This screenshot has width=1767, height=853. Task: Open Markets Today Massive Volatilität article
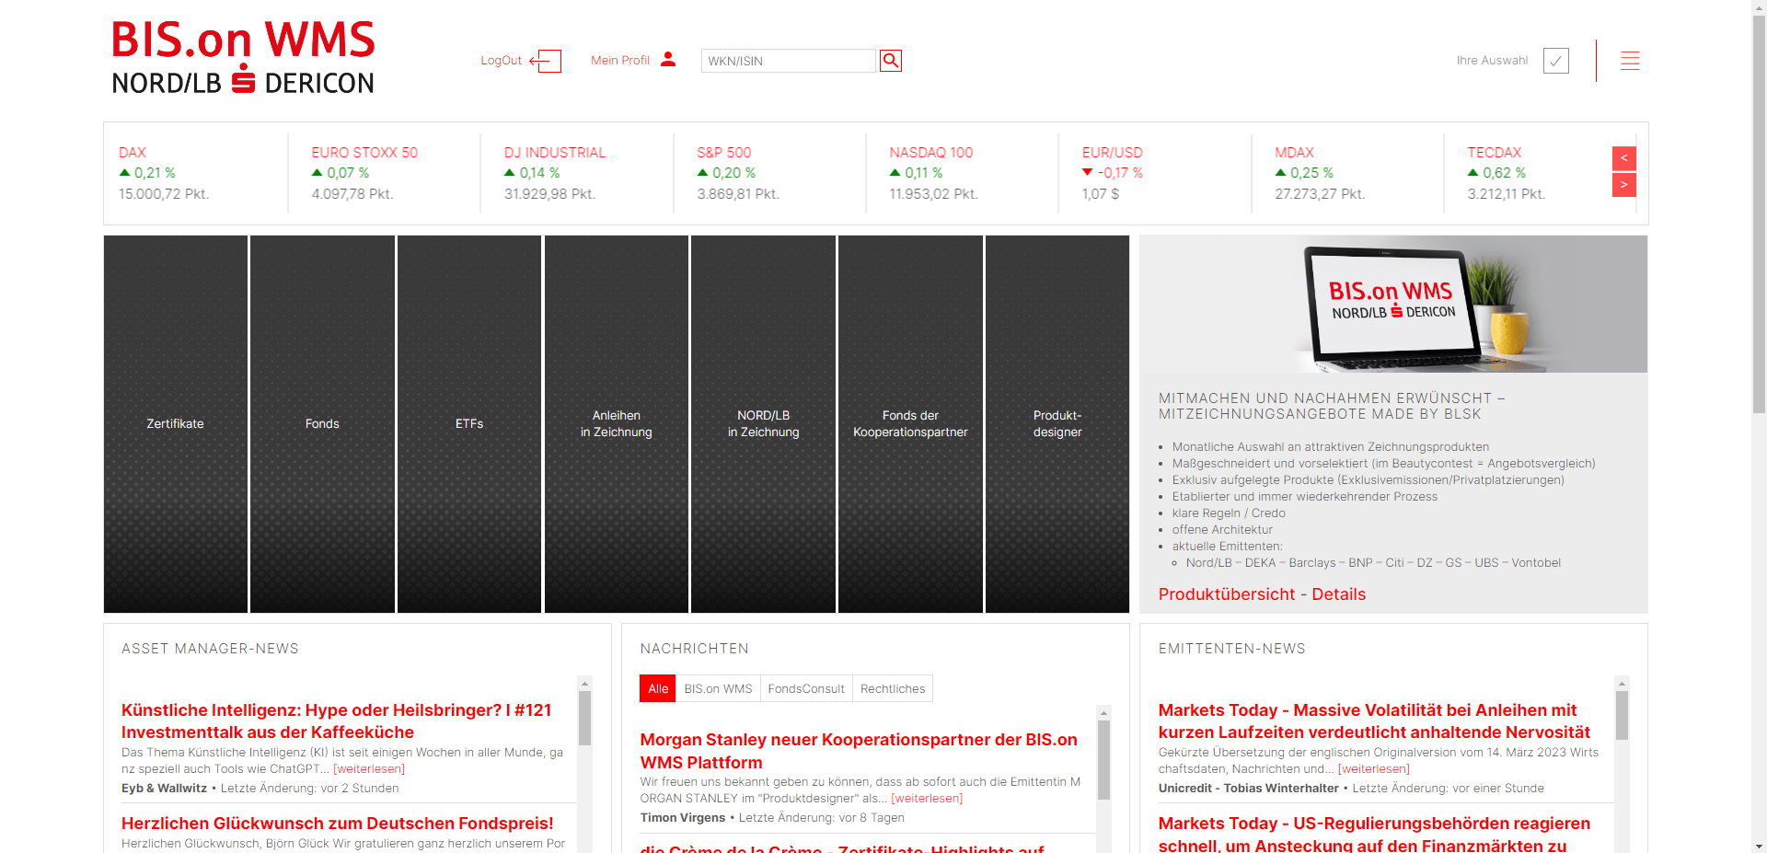(x=1374, y=721)
